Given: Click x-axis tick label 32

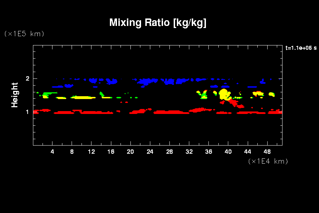Looking at the screenshot, I should [189, 152].
